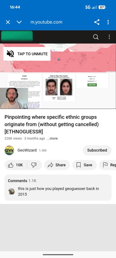The image size is (116, 258).
Task: Toggle the Subscribed button
Action: point(97,150)
